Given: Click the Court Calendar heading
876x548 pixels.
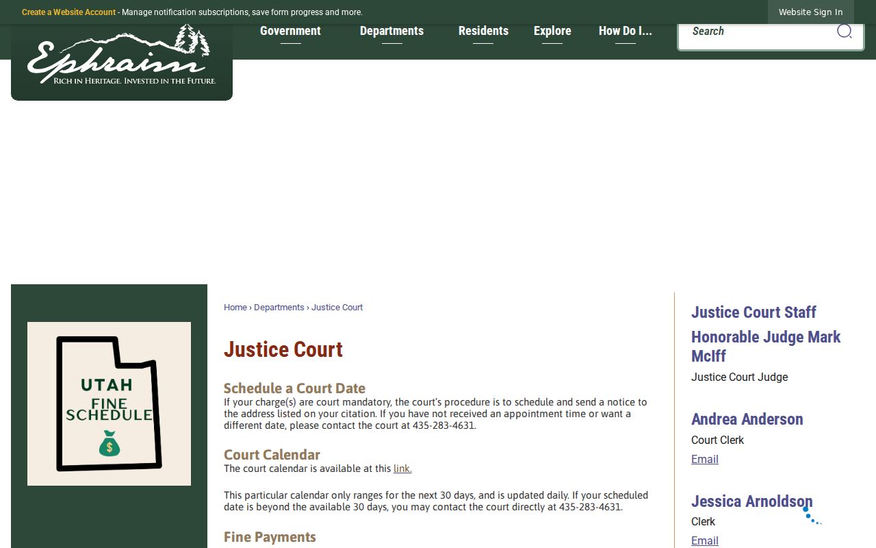Looking at the screenshot, I should coord(272,455).
